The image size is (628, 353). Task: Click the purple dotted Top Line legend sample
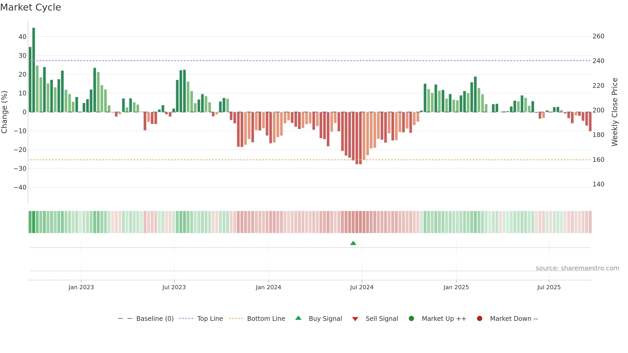tap(186, 318)
